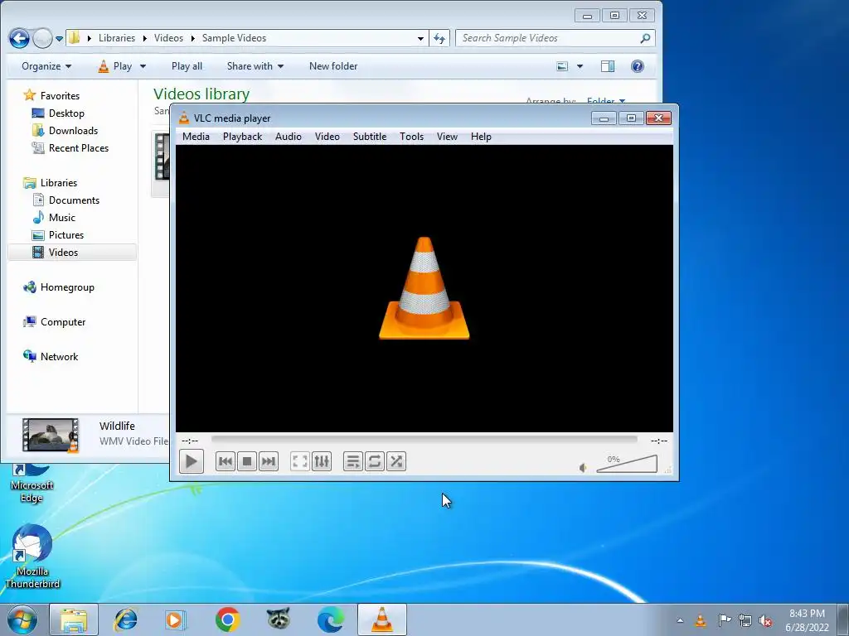Toggle the VLC playlist view
Viewport: 849px width, 636px height.
point(353,461)
